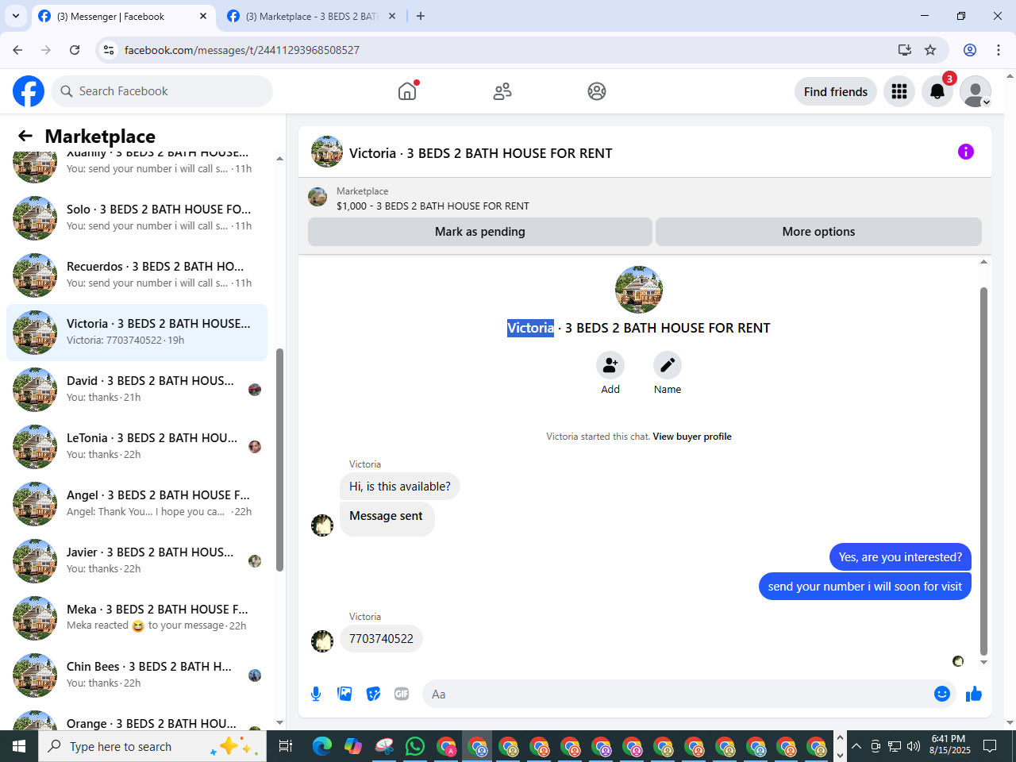The width and height of the screenshot is (1016, 762).
Task: Open View buyer profile link
Action: tap(692, 437)
